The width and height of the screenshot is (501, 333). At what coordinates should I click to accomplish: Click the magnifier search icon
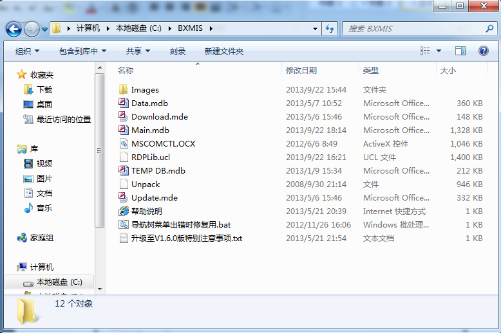[489, 29]
